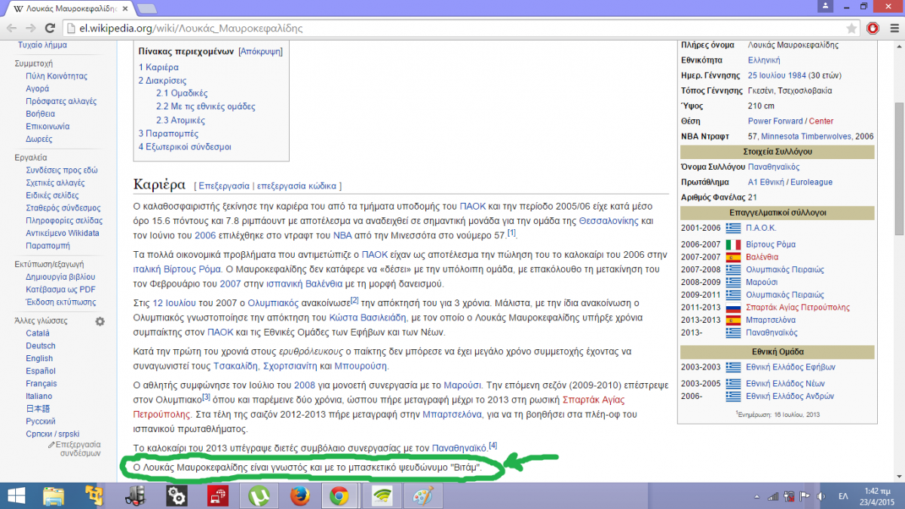This screenshot has width=905, height=509.
Task: Open the Θεσσαλονίκης link in the article
Action: click(610, 220)
